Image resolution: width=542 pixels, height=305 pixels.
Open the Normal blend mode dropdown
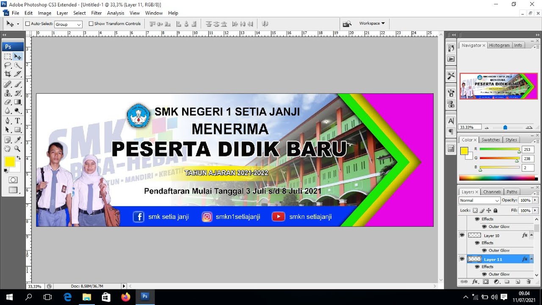(x=480, y=200)
